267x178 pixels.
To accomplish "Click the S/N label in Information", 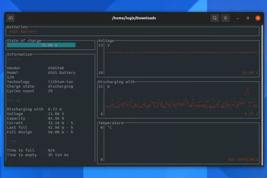I will click(10, 77).
